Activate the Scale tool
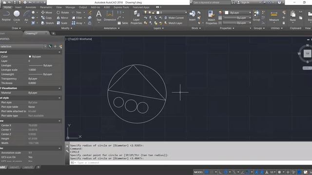 62,23
